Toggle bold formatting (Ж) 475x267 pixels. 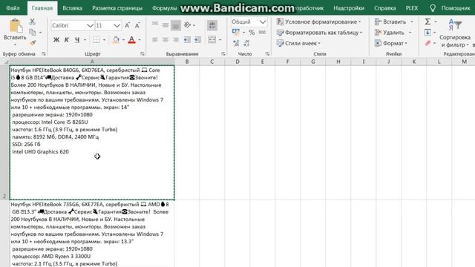coord(56,39)
